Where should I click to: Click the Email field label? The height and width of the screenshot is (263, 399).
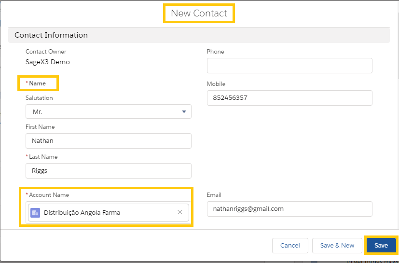(214, 195)
